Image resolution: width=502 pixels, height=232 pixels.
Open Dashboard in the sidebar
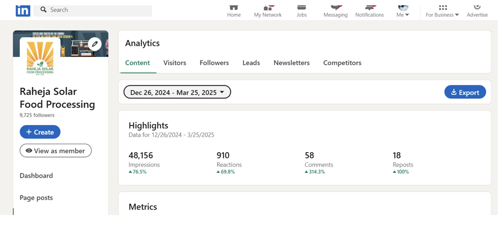[x=36, y=176]
